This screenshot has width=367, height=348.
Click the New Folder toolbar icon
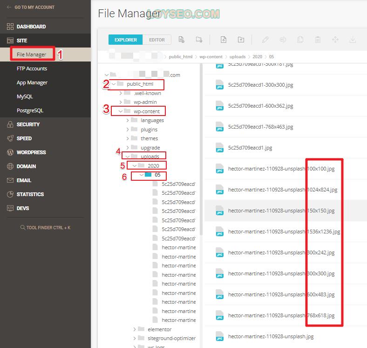click(199, 40)
